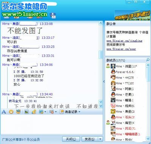
Task: Click the game ad banner top right
Action: click(133, 15)
